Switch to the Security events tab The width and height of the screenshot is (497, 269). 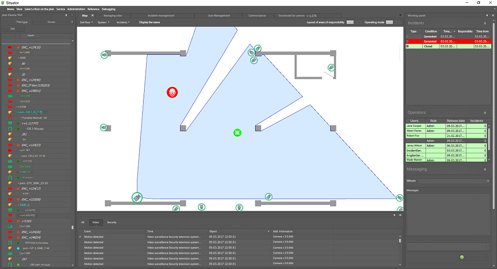[112, 222]
